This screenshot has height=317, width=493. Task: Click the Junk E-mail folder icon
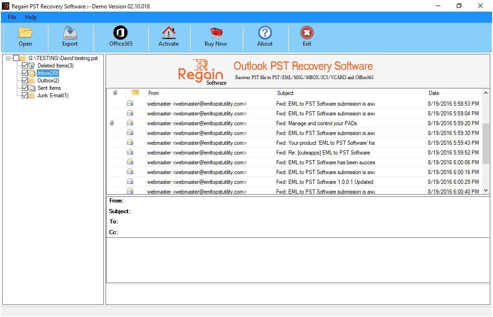pos(32,95)
